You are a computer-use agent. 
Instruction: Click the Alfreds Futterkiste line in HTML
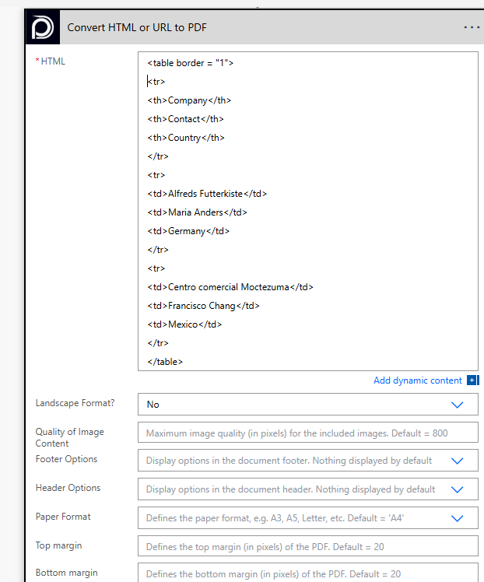point(207,194)
